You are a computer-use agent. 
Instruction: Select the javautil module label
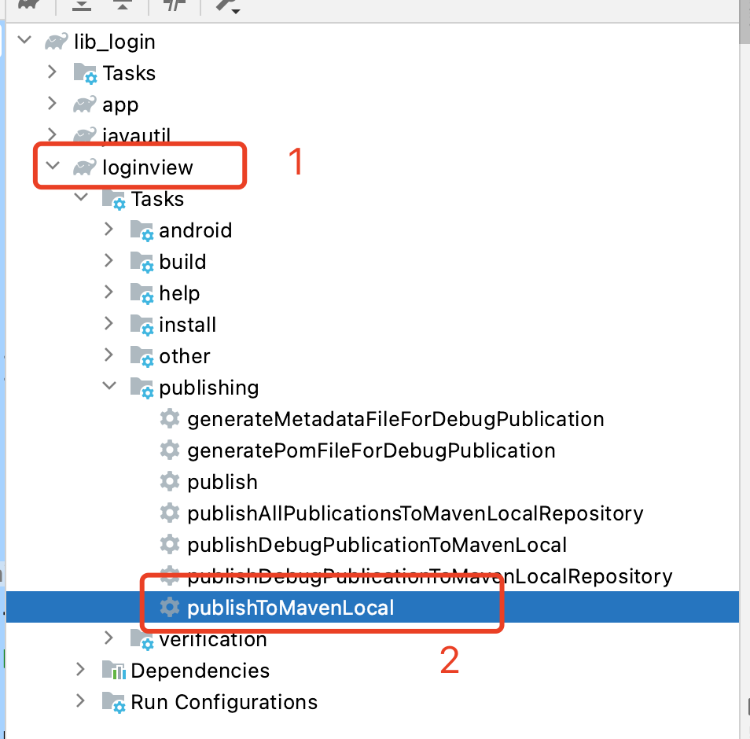tap(136, 135)
